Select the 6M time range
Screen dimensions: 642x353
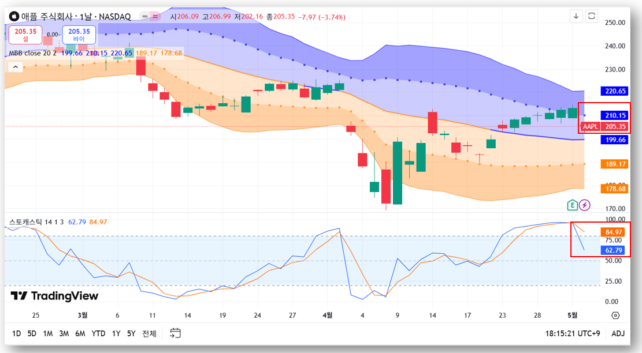pos(80,333)
